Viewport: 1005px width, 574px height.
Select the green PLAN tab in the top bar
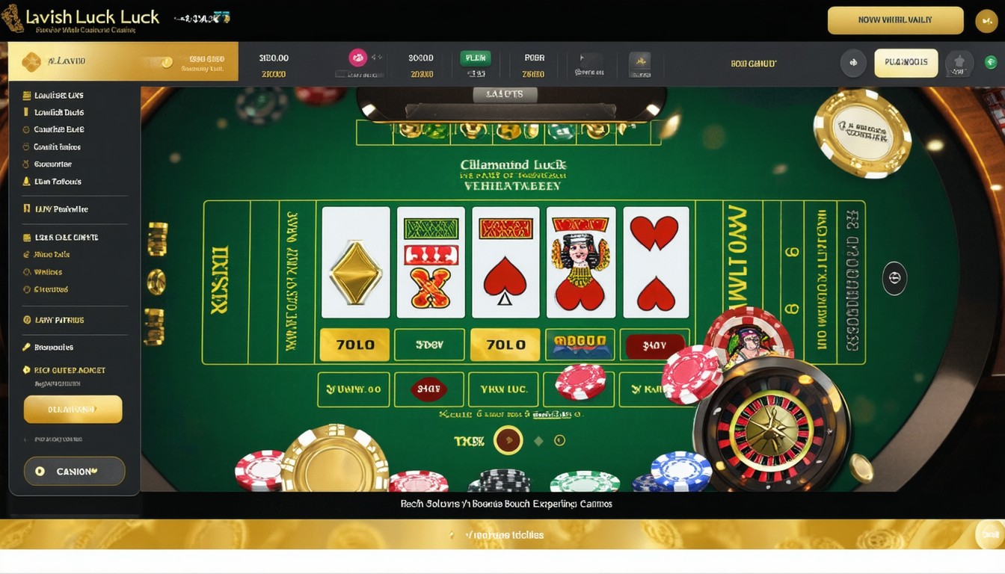(476, 58)
